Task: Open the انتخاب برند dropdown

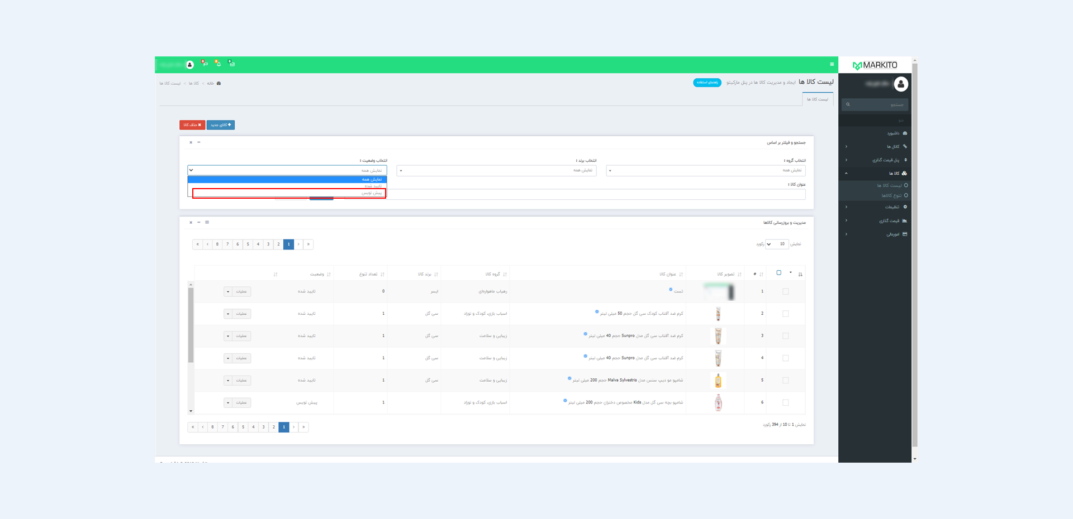Action: click(x=497, y=171)
